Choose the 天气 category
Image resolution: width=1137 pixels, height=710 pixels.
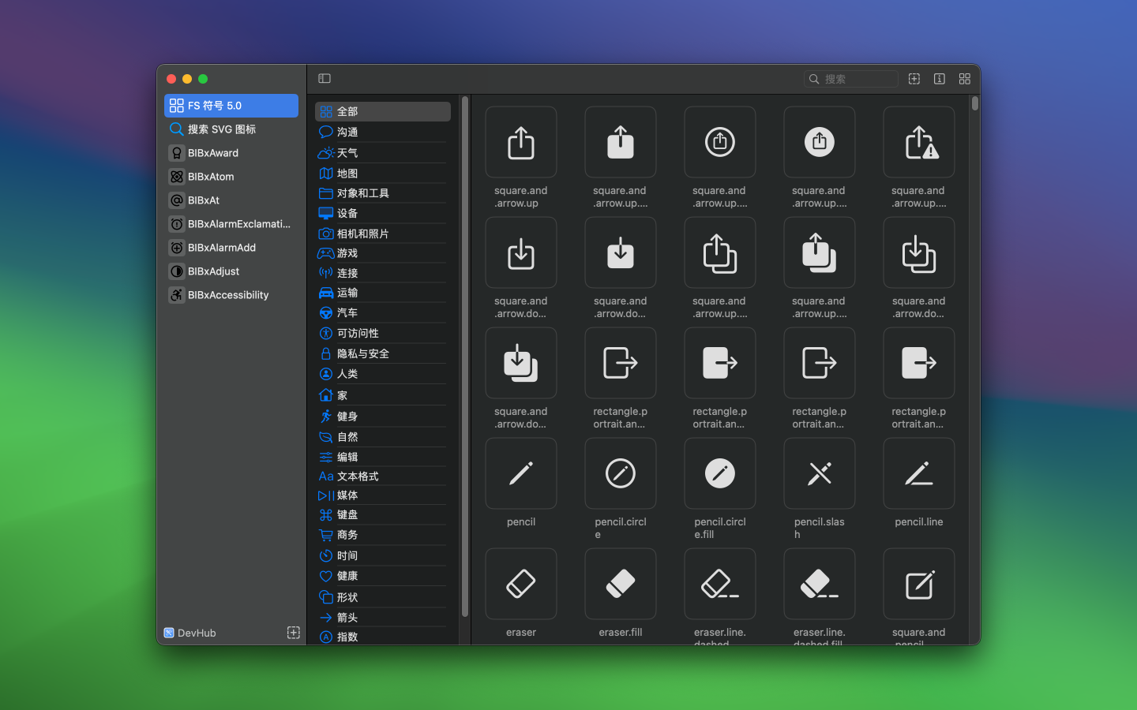[x=383, y=152]
